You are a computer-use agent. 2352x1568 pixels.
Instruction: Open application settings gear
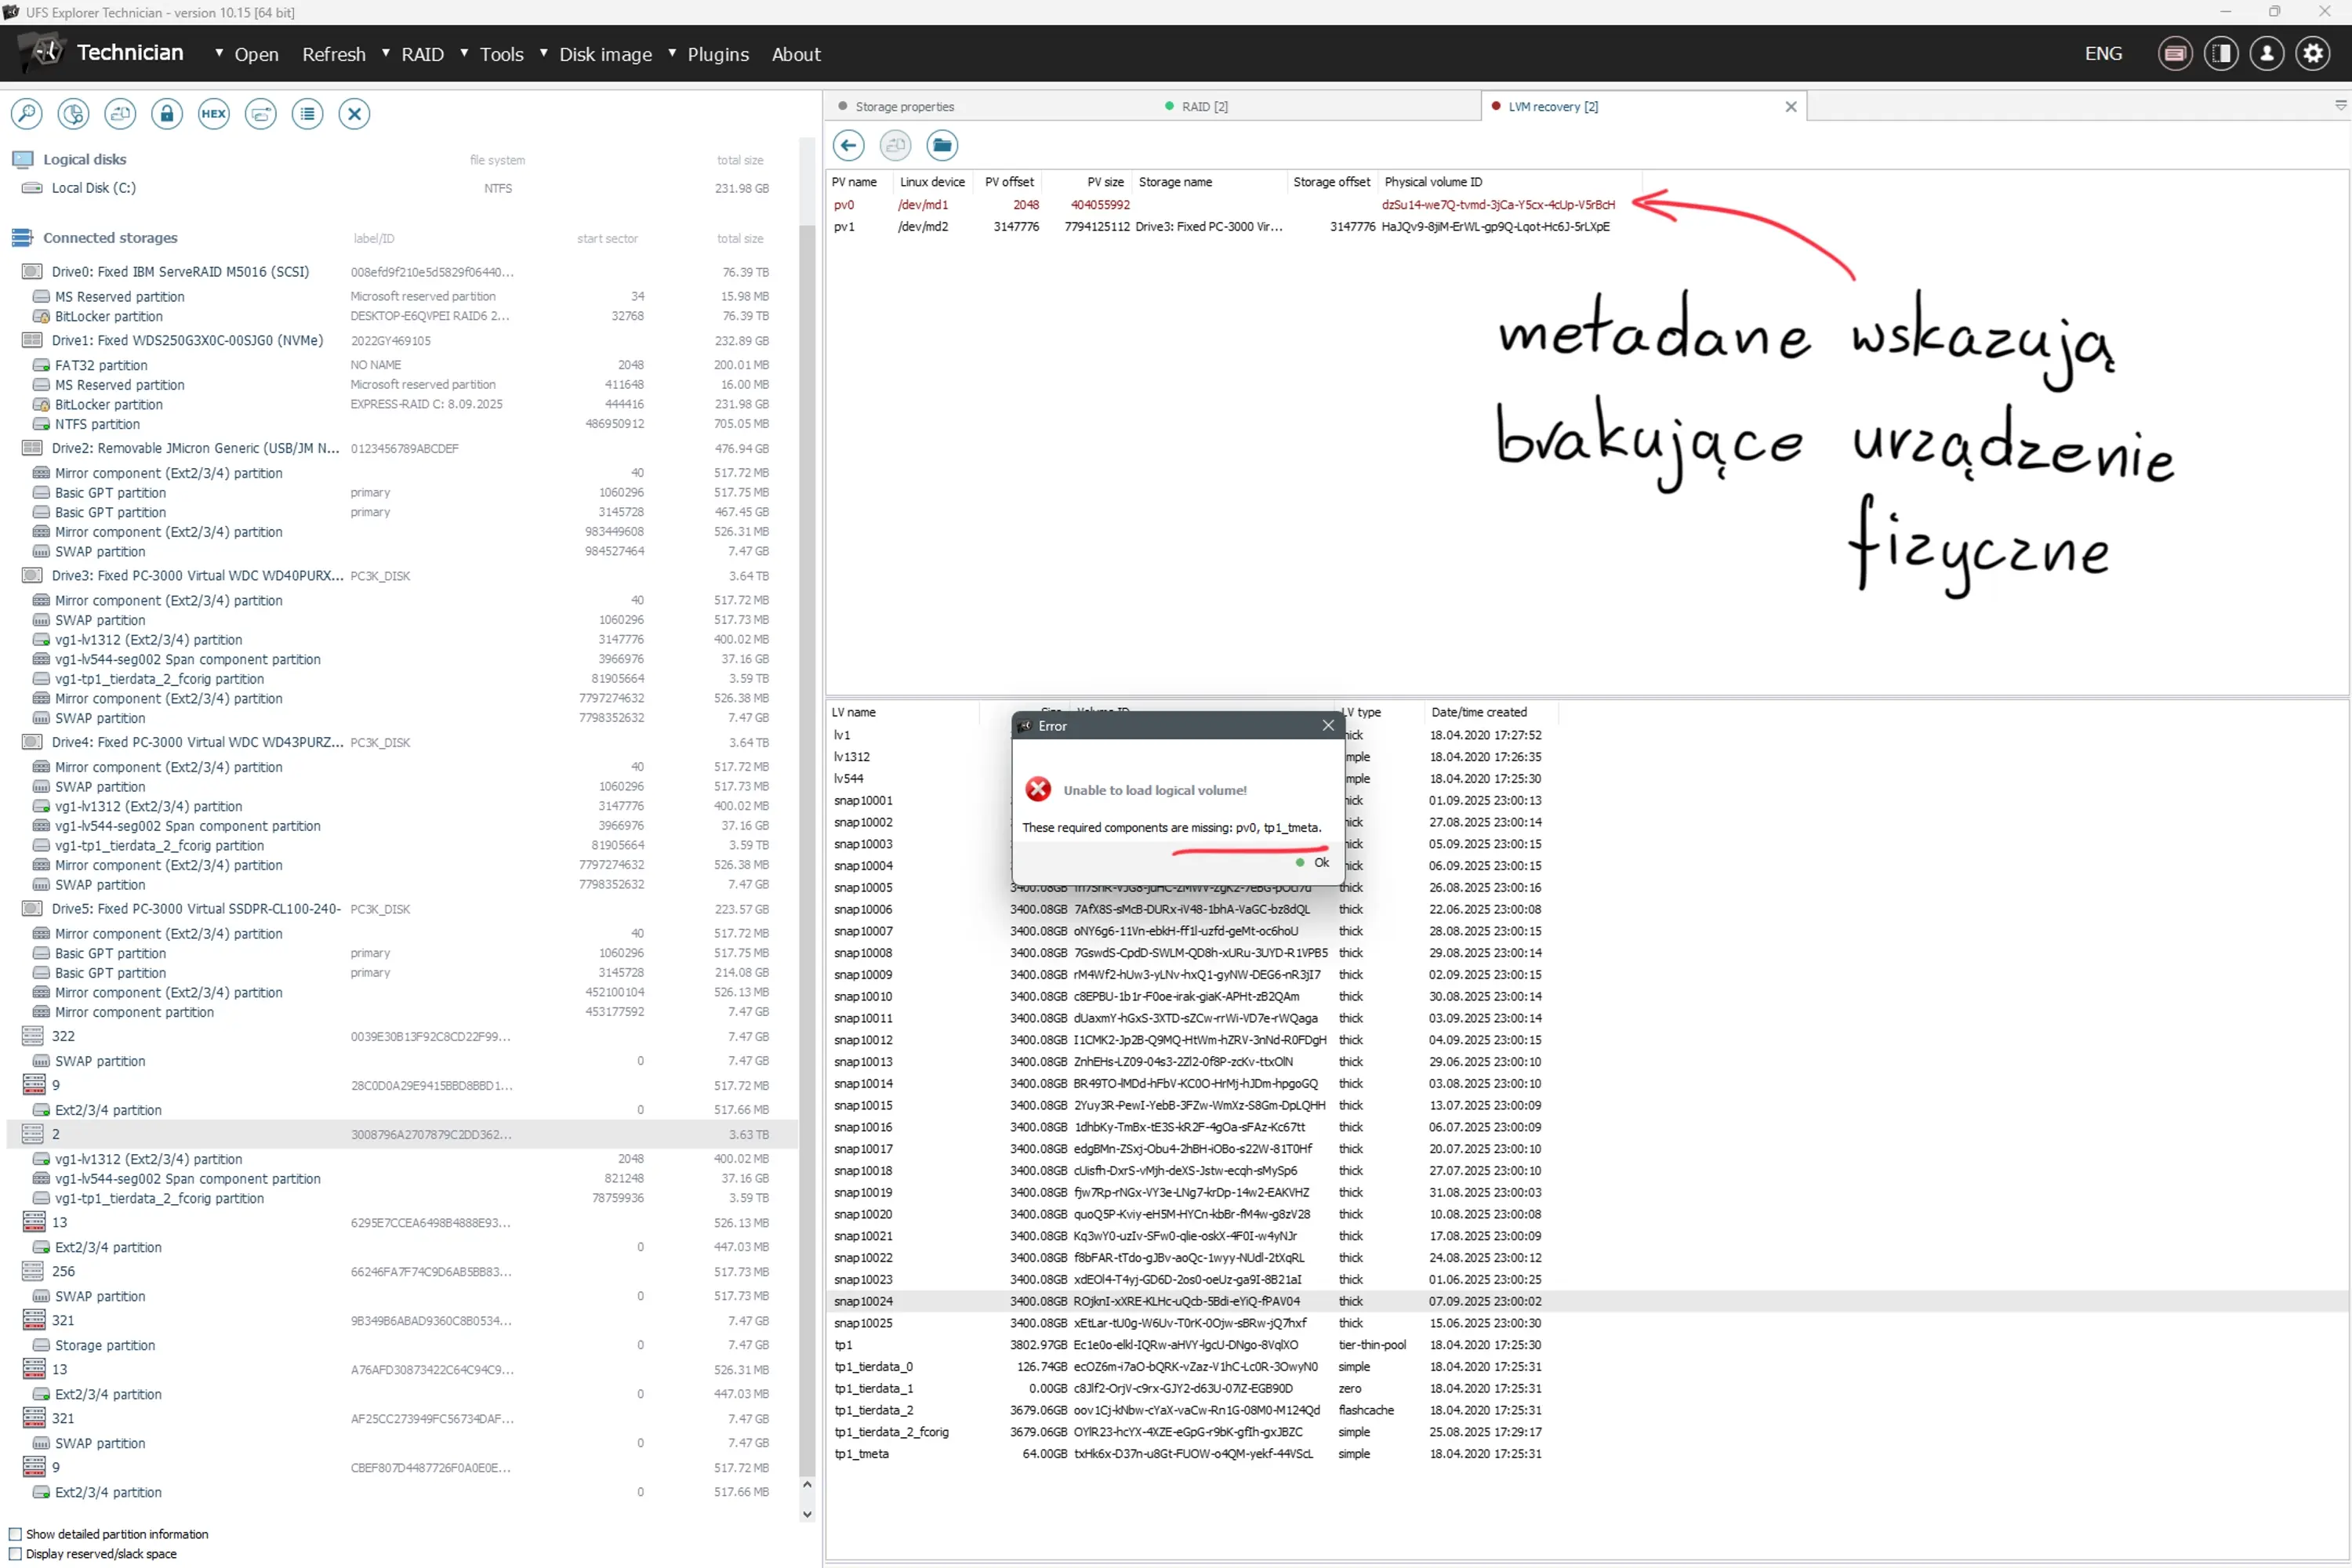pyautogui.click(x=2313, y=53)
